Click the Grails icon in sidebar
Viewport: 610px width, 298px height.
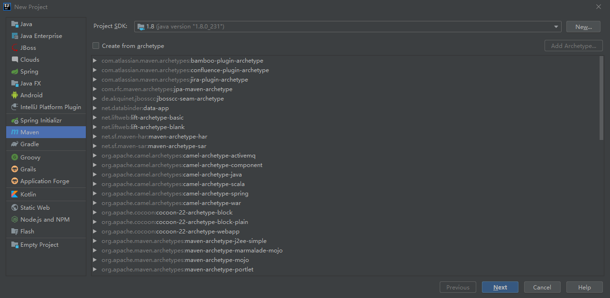coord(15,169)
